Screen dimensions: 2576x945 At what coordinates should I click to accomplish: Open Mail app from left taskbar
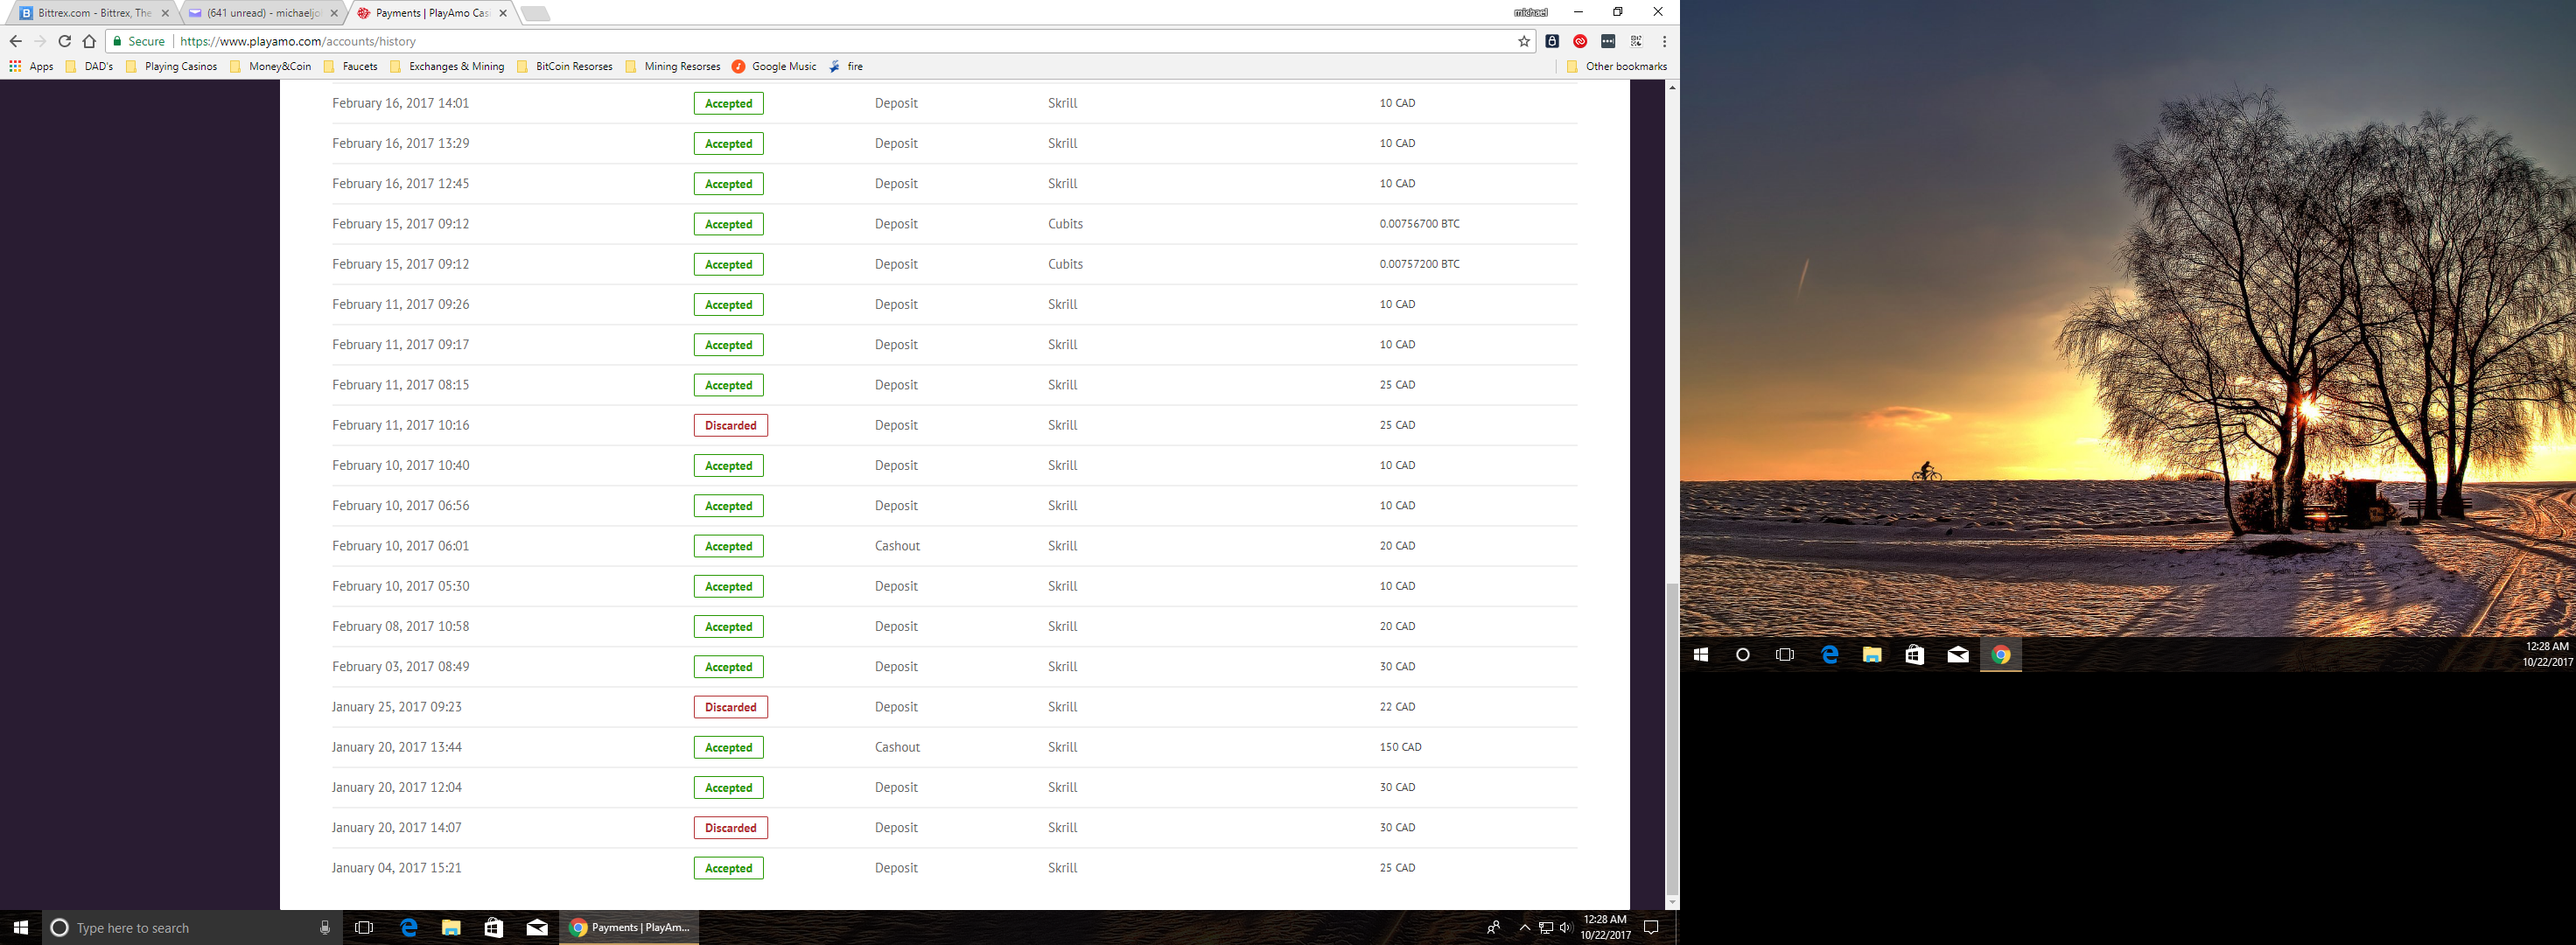[x=537, y=928]
